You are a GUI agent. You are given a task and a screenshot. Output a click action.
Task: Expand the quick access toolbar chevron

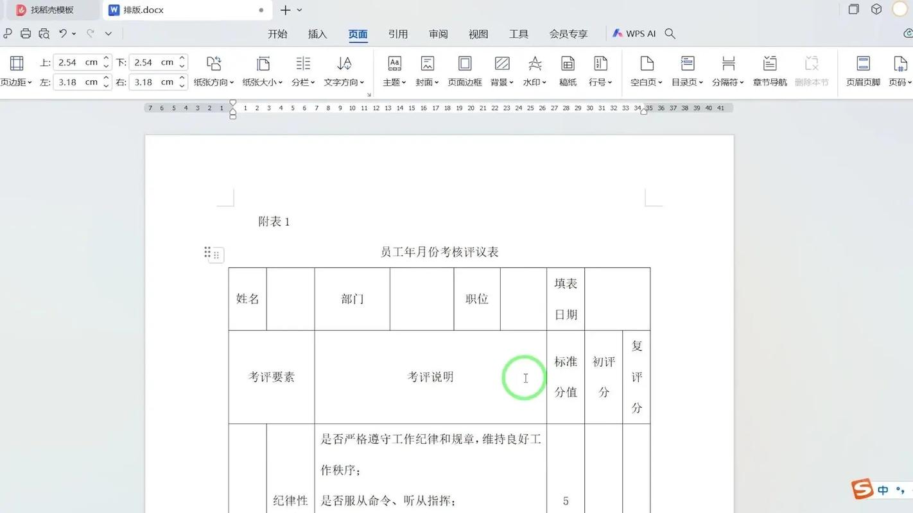pos(108,33)
